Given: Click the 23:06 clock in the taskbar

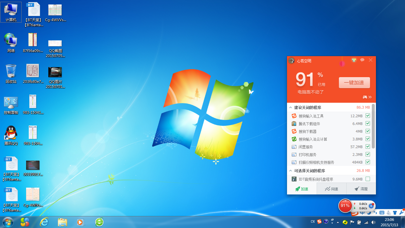Looking at the screenshot, I should (x=389, y=220).
